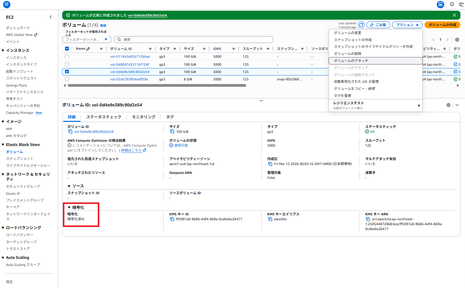Collapse the 暗号化 section
The image size is (465, 288).
tap(69, 207)
